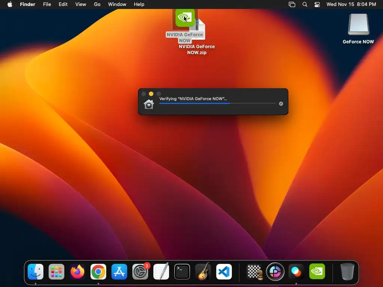Image resolution: width=383 pixels, height=287 pixels.
Task: Open Control Center in the menu bar
Action: click(x=317, y=4)
